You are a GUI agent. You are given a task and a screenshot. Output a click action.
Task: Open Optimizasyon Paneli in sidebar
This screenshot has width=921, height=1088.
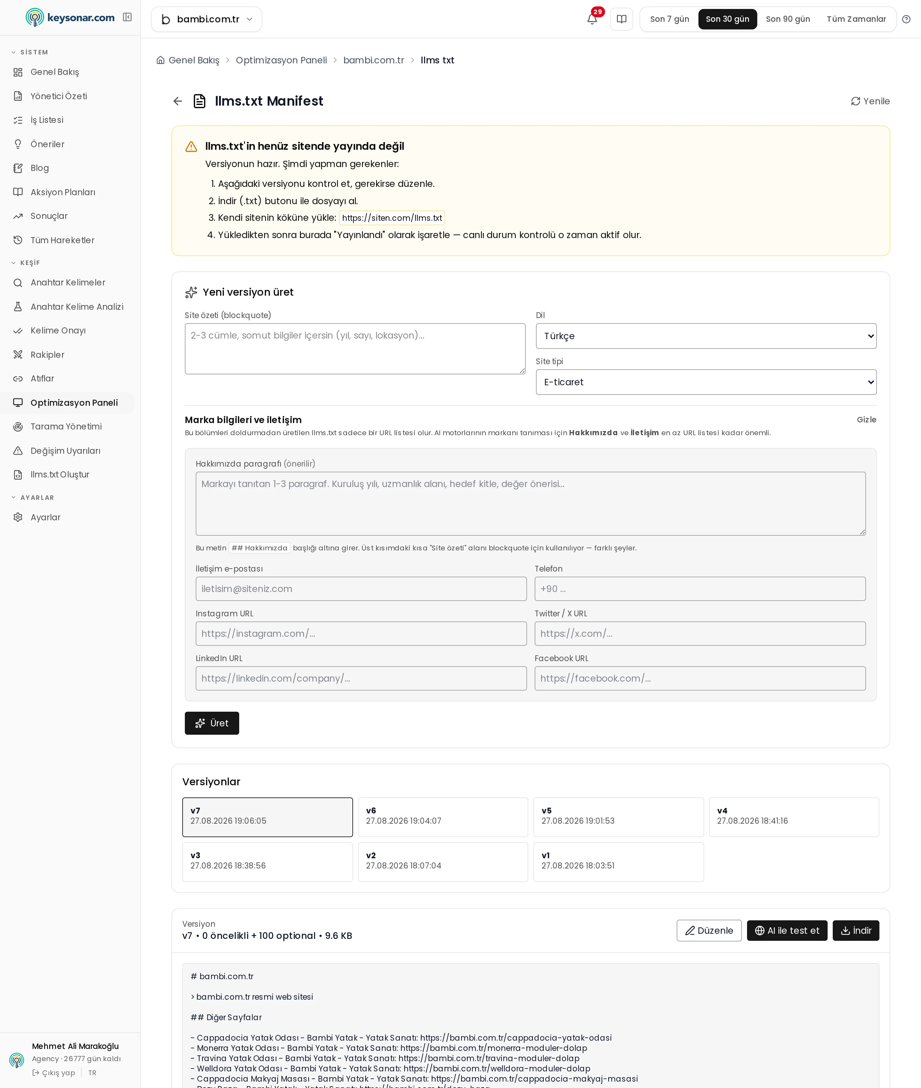[x=67, y=403]
